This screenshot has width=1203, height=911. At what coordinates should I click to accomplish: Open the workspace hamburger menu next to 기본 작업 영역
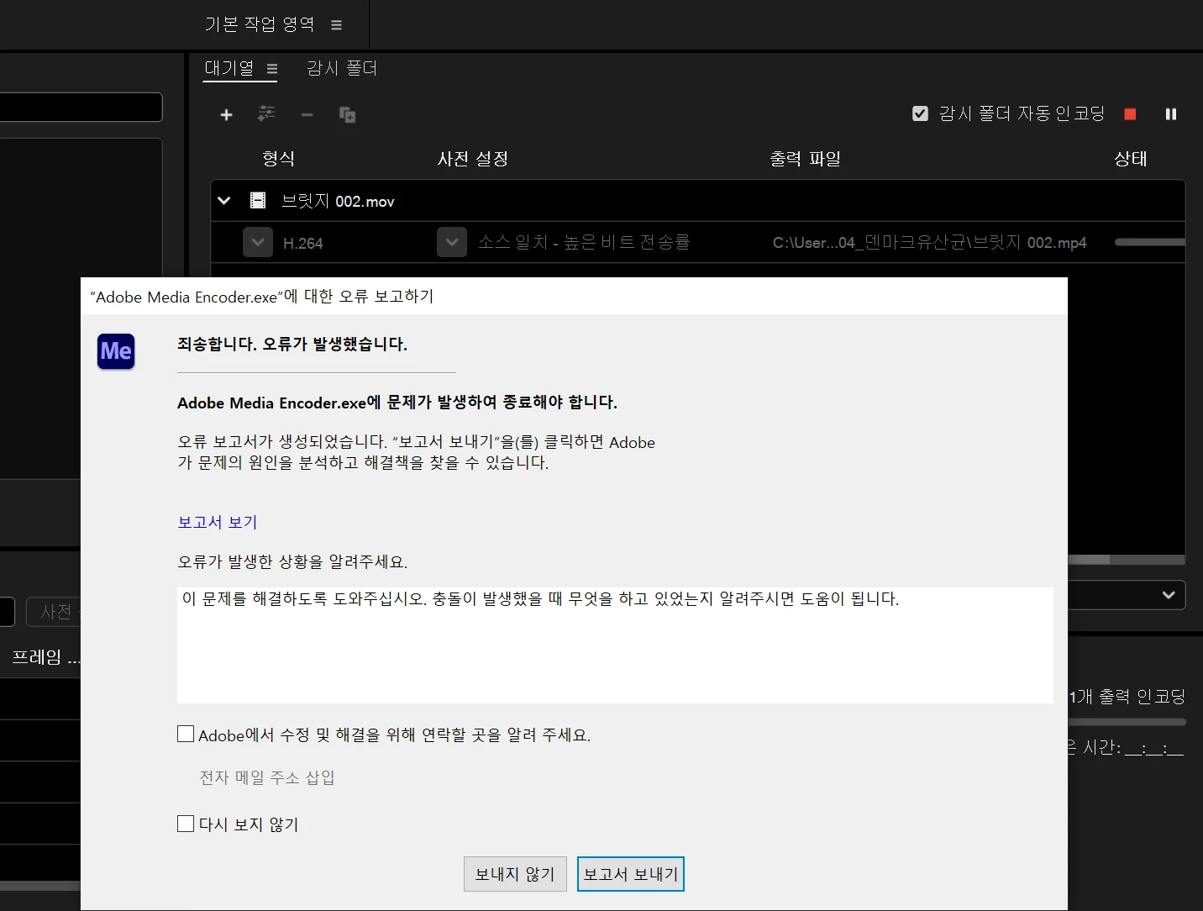[x=336, y=25]
